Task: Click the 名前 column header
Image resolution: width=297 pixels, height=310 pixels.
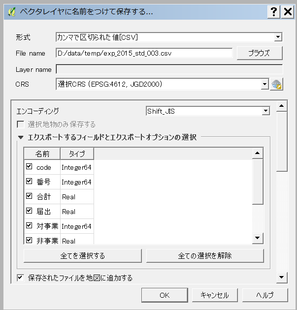Action: click(42, 154)
